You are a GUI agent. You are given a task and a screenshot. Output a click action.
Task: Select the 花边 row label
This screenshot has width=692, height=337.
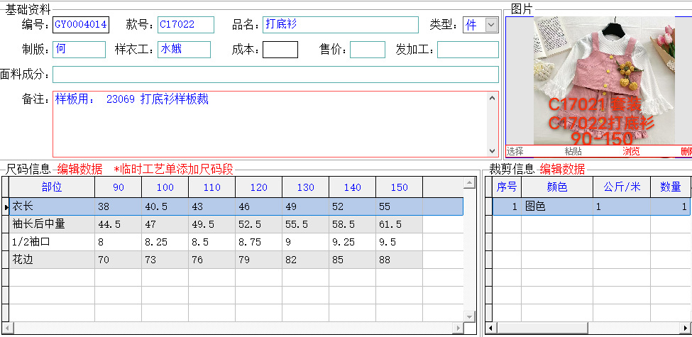pyautogui.click(x=52, y=260)
